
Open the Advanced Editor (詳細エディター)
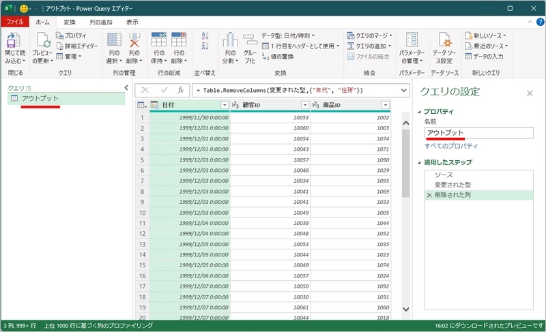77,46
